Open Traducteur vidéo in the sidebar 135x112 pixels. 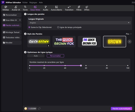[12, 38]
